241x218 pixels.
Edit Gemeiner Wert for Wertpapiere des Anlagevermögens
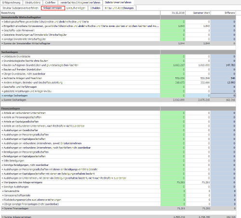pyautogui.click(x=198, y=182)
